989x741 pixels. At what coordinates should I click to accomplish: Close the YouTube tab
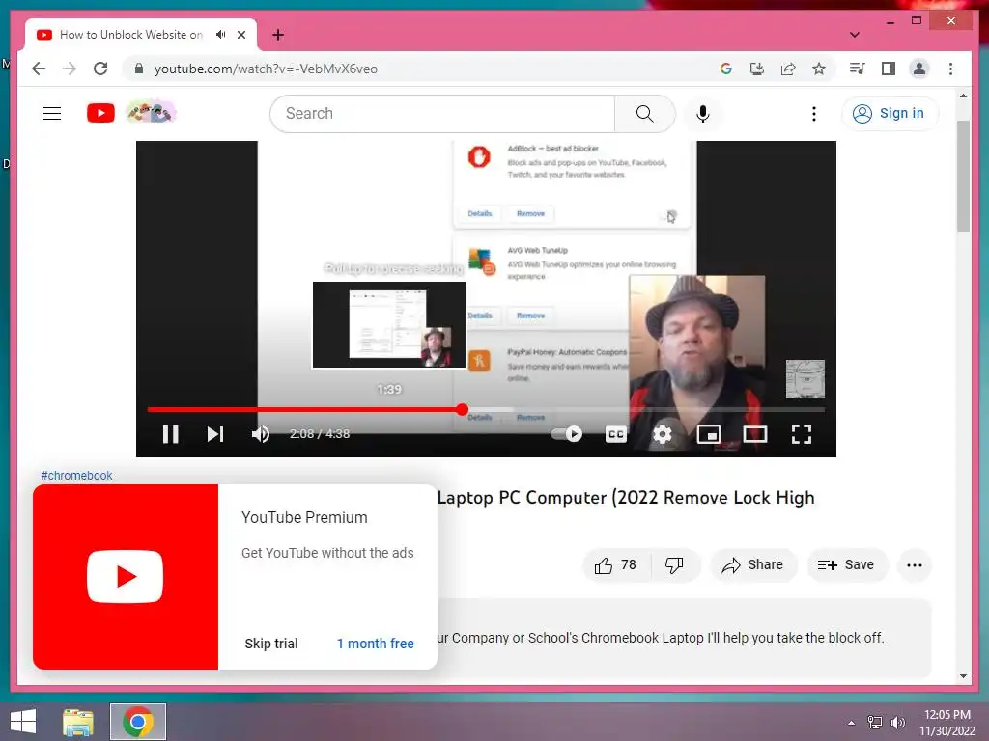tap(241, 35)
